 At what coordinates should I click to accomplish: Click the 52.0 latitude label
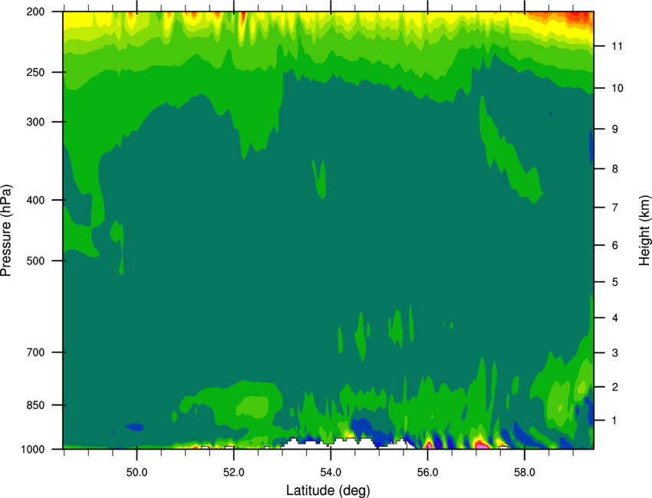pos(234,473)
